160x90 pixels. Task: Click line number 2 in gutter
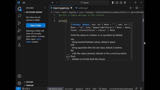click(54, 18)
